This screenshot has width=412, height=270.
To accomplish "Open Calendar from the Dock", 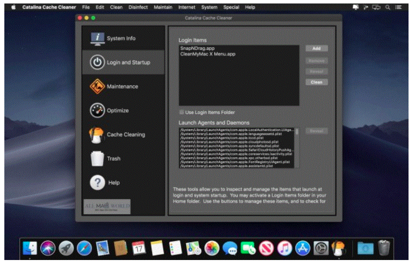I will (139, 248).
